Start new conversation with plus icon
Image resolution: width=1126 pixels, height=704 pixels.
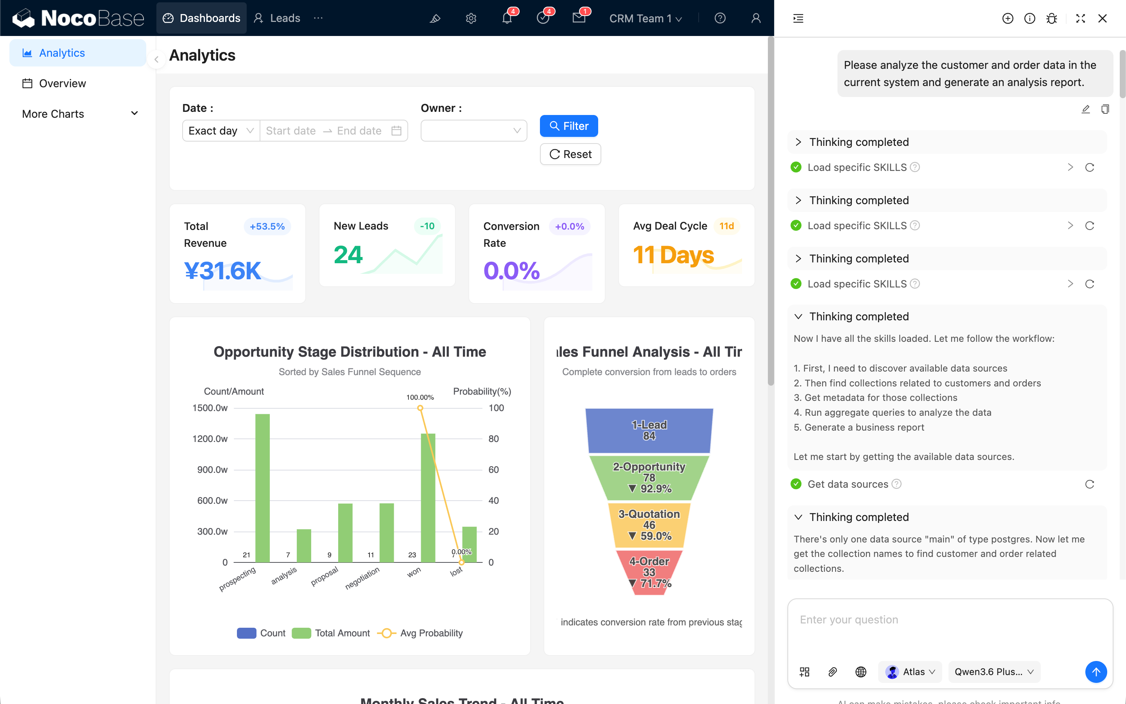click(1008, 18)
